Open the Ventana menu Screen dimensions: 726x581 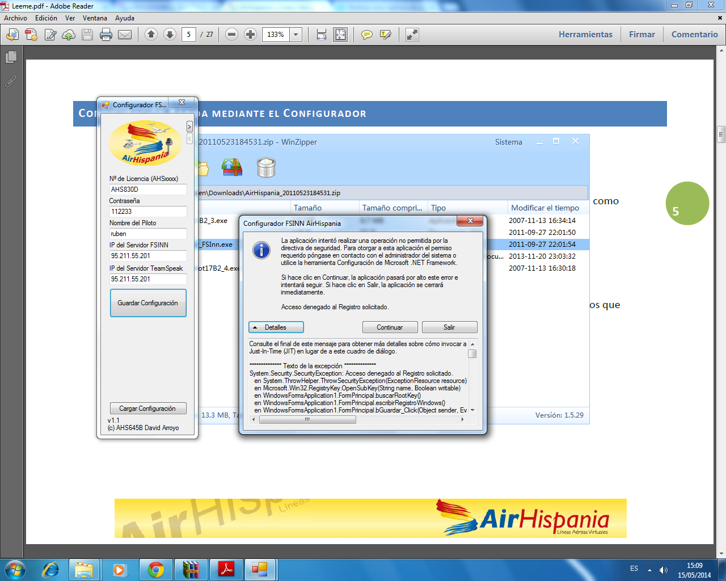coord(95,18)
